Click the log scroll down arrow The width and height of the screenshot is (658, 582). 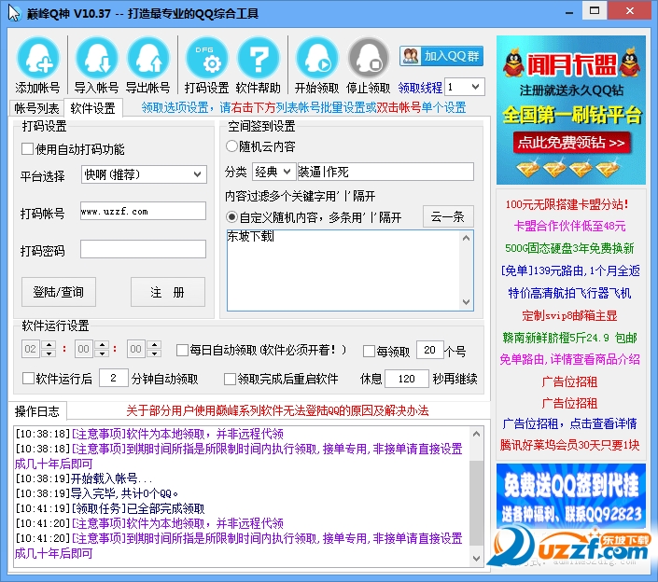476,559
